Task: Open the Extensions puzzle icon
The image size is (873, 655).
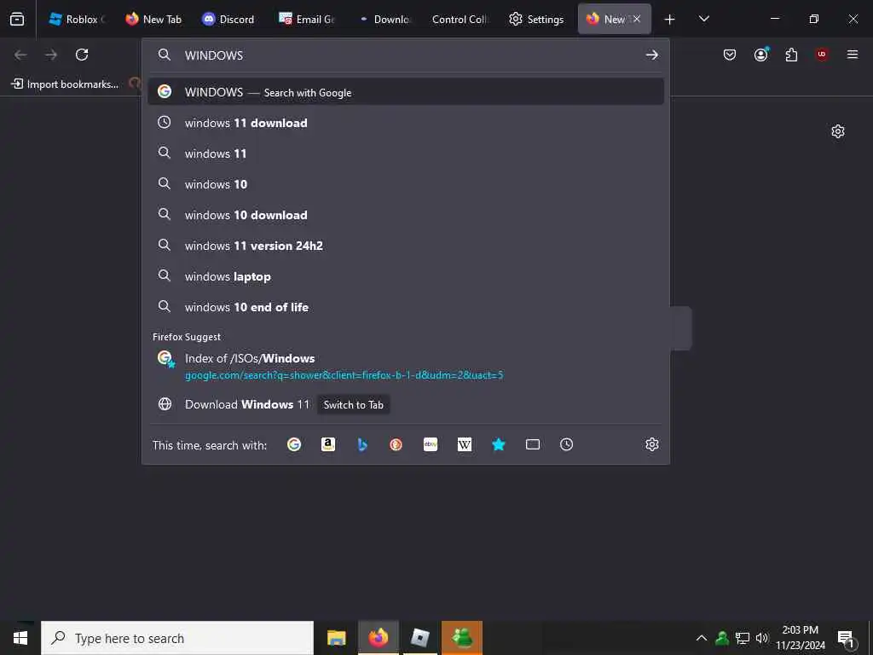Action: coord(791,55)
